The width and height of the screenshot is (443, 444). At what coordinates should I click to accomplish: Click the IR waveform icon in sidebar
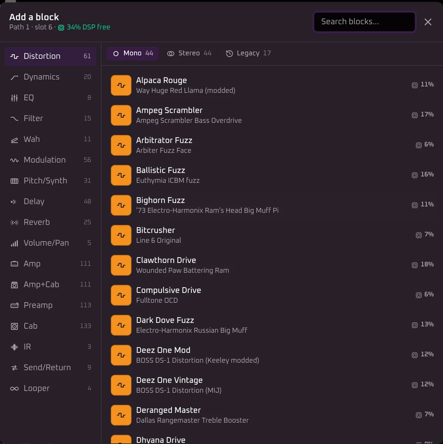(x=14, y=347)
